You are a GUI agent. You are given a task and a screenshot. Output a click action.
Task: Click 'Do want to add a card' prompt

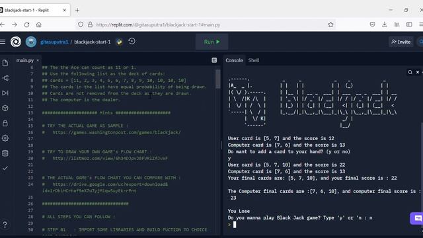coord(289,151)
